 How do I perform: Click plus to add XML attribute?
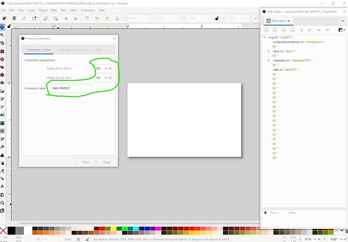tap(265, 213)
